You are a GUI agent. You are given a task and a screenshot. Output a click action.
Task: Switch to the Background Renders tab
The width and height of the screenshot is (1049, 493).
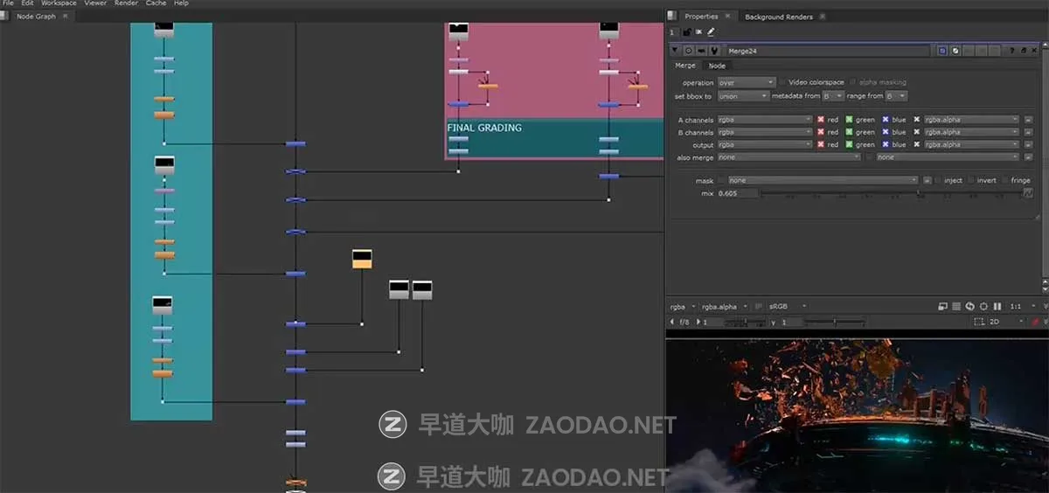coord(778,17)
